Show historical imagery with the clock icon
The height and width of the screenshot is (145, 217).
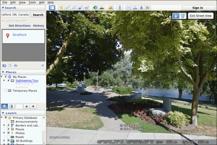point(95,8)
